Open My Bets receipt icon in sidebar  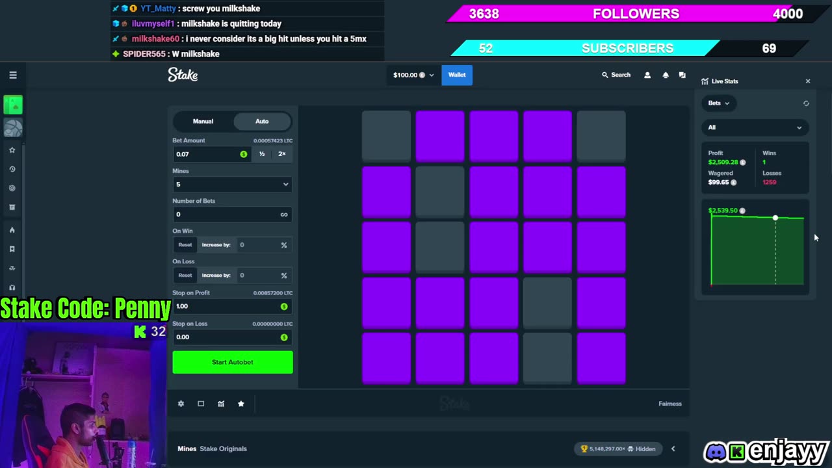12,207
